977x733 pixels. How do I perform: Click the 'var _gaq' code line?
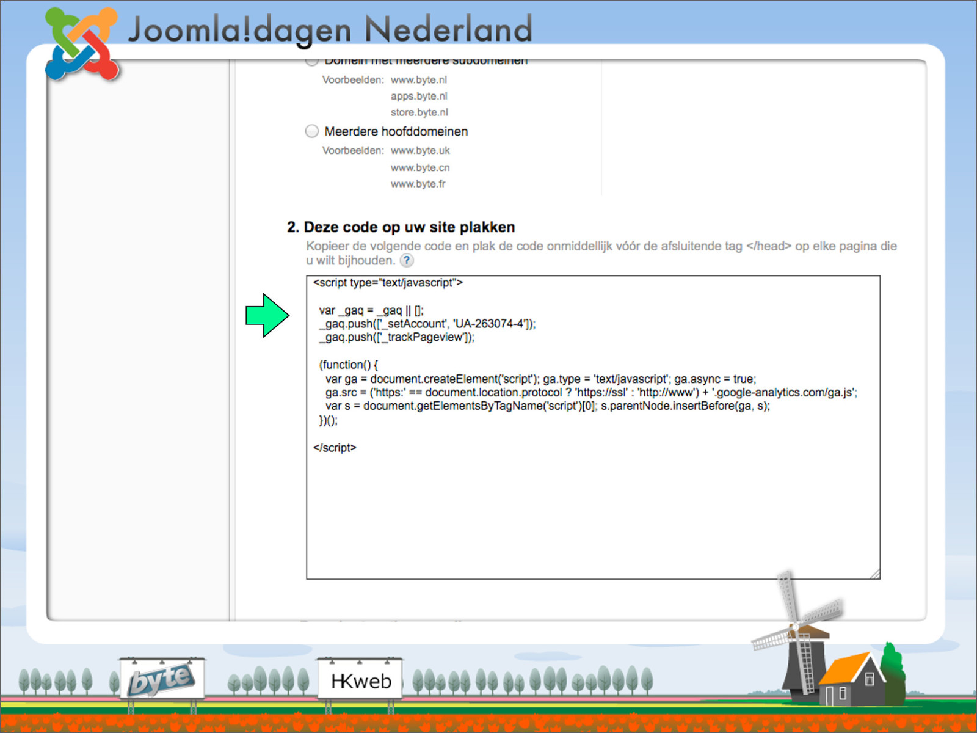tap(371, 310)
